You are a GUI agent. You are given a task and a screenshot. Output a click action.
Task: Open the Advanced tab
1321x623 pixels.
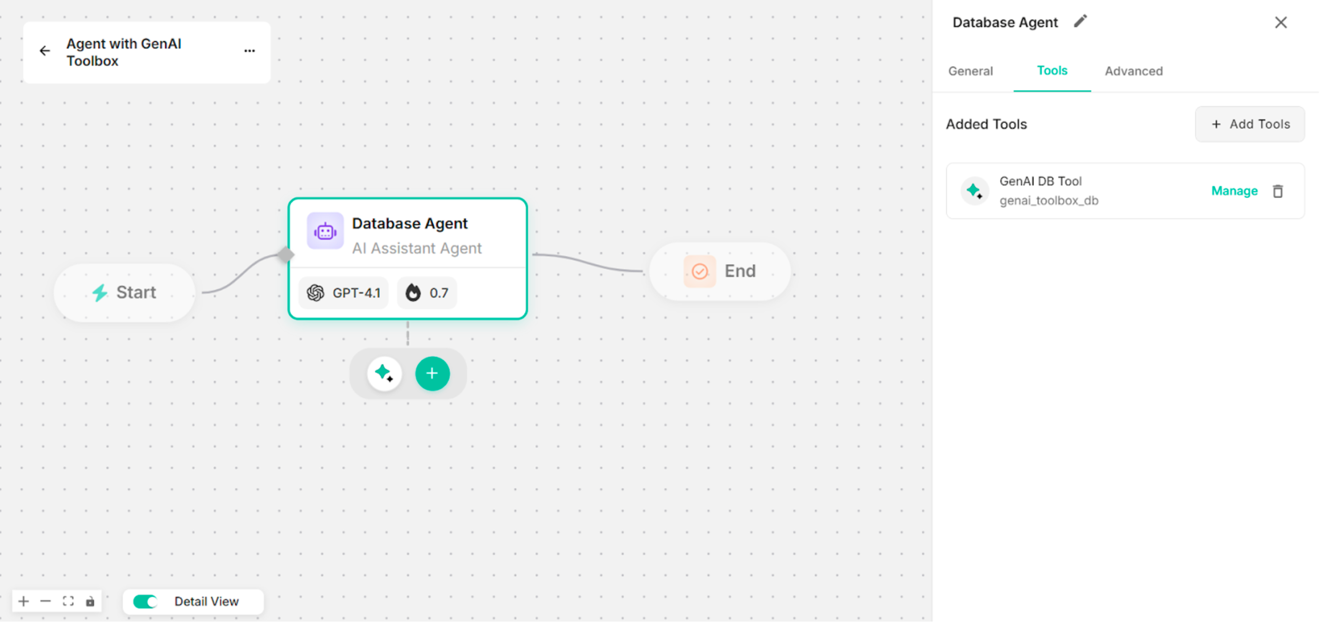click(x=1133, y=71)
